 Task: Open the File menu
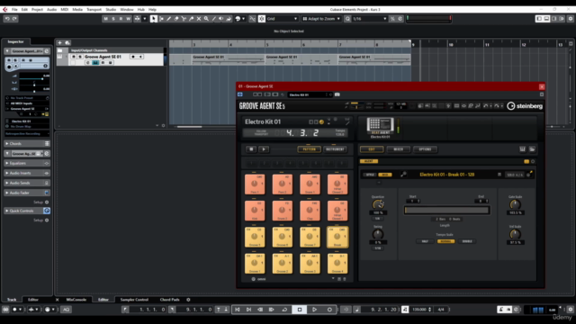coord(14,10)
